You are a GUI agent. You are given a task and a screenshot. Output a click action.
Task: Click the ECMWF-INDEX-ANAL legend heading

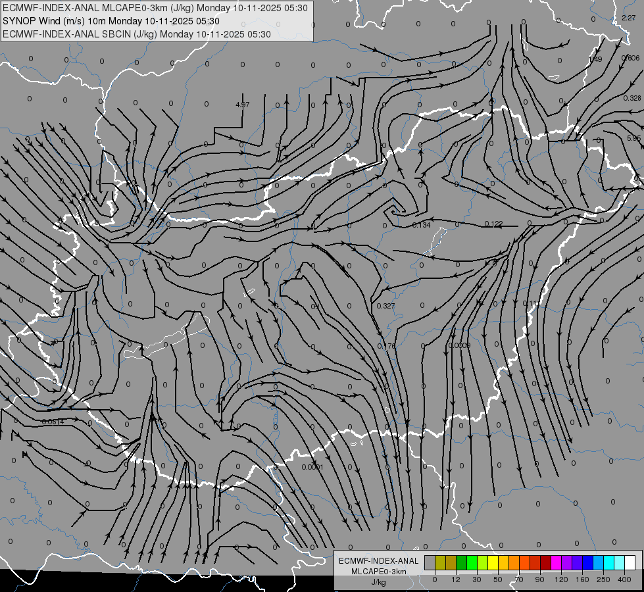pyautogui.click(x=379, y=561)
